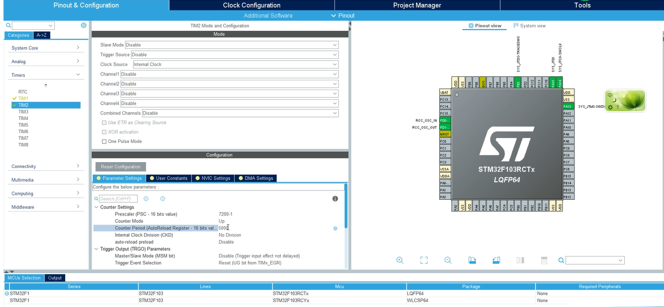Collapse Trigger Output (TRGO) Parameters group
The image size is (664, 307).
pos(96,249)
